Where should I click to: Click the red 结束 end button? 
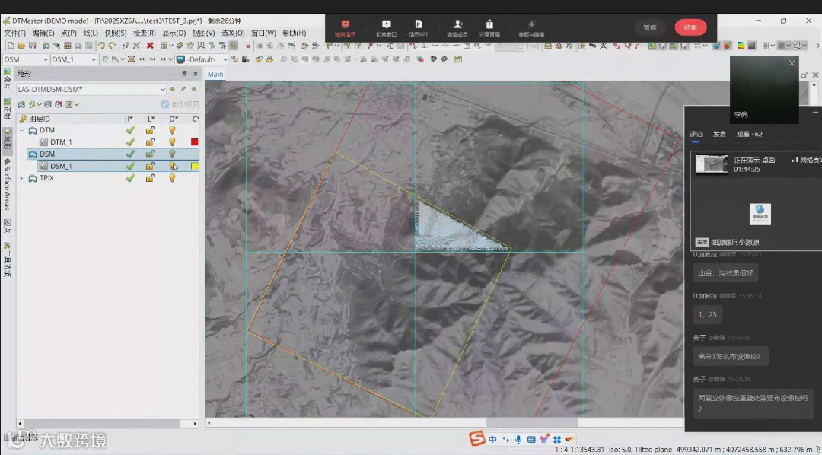(x=690, y=28)
